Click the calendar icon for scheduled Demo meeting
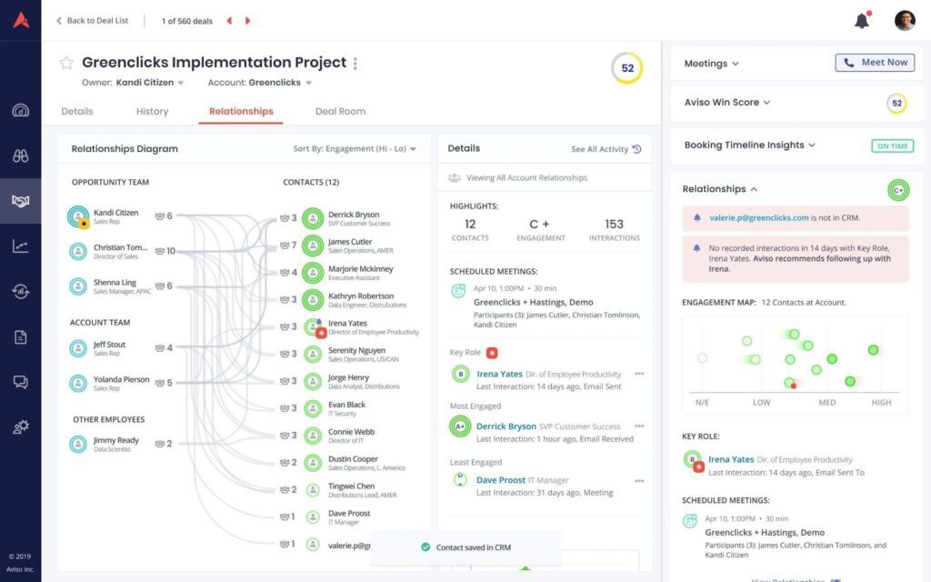 458,291
